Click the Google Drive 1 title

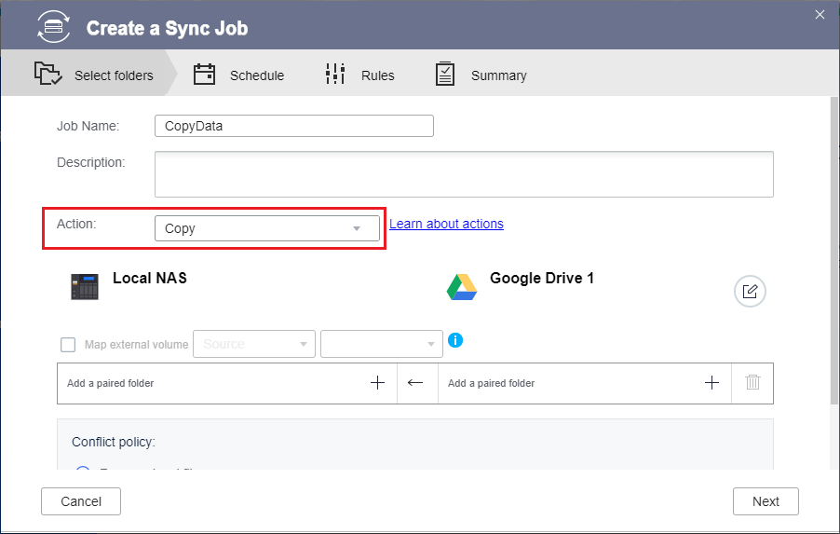[x=542, y=278]
